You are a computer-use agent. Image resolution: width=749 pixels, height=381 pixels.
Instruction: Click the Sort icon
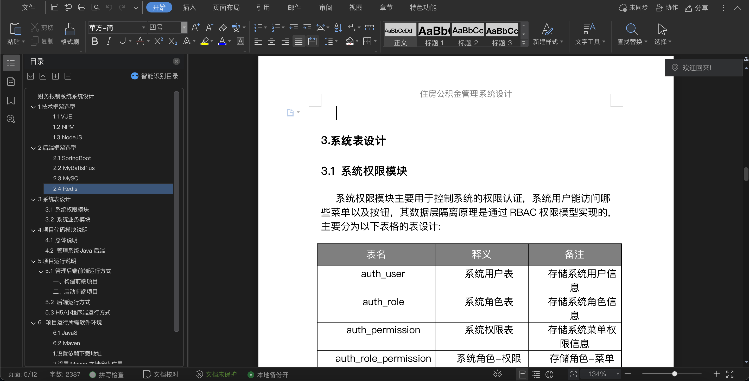point(338,28)
